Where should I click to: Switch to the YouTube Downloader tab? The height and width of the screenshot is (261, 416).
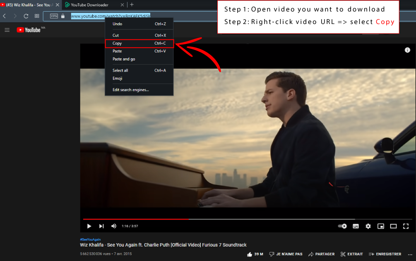click(x=90, y=5)
